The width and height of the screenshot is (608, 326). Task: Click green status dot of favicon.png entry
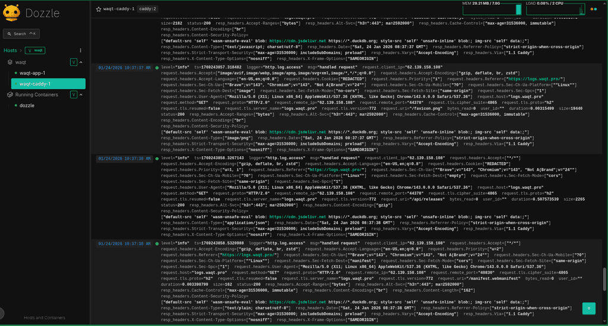(x=157, y=68)
